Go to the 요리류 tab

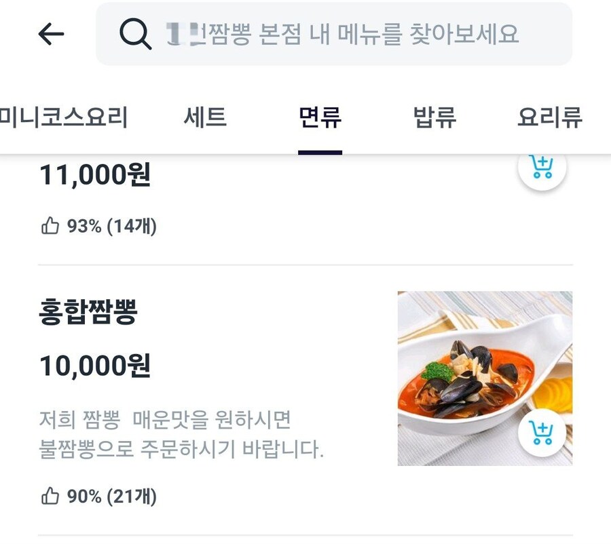(550, 117)
